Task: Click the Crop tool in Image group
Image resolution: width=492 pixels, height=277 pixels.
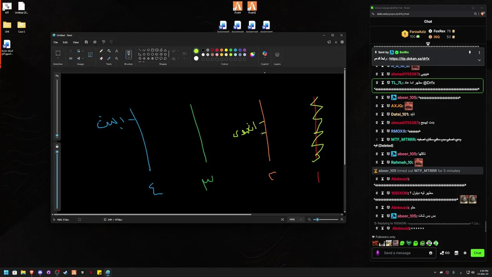Action: 71,51
